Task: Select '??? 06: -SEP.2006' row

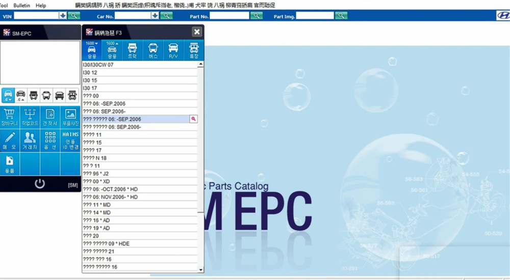Action: pos(140,104)
